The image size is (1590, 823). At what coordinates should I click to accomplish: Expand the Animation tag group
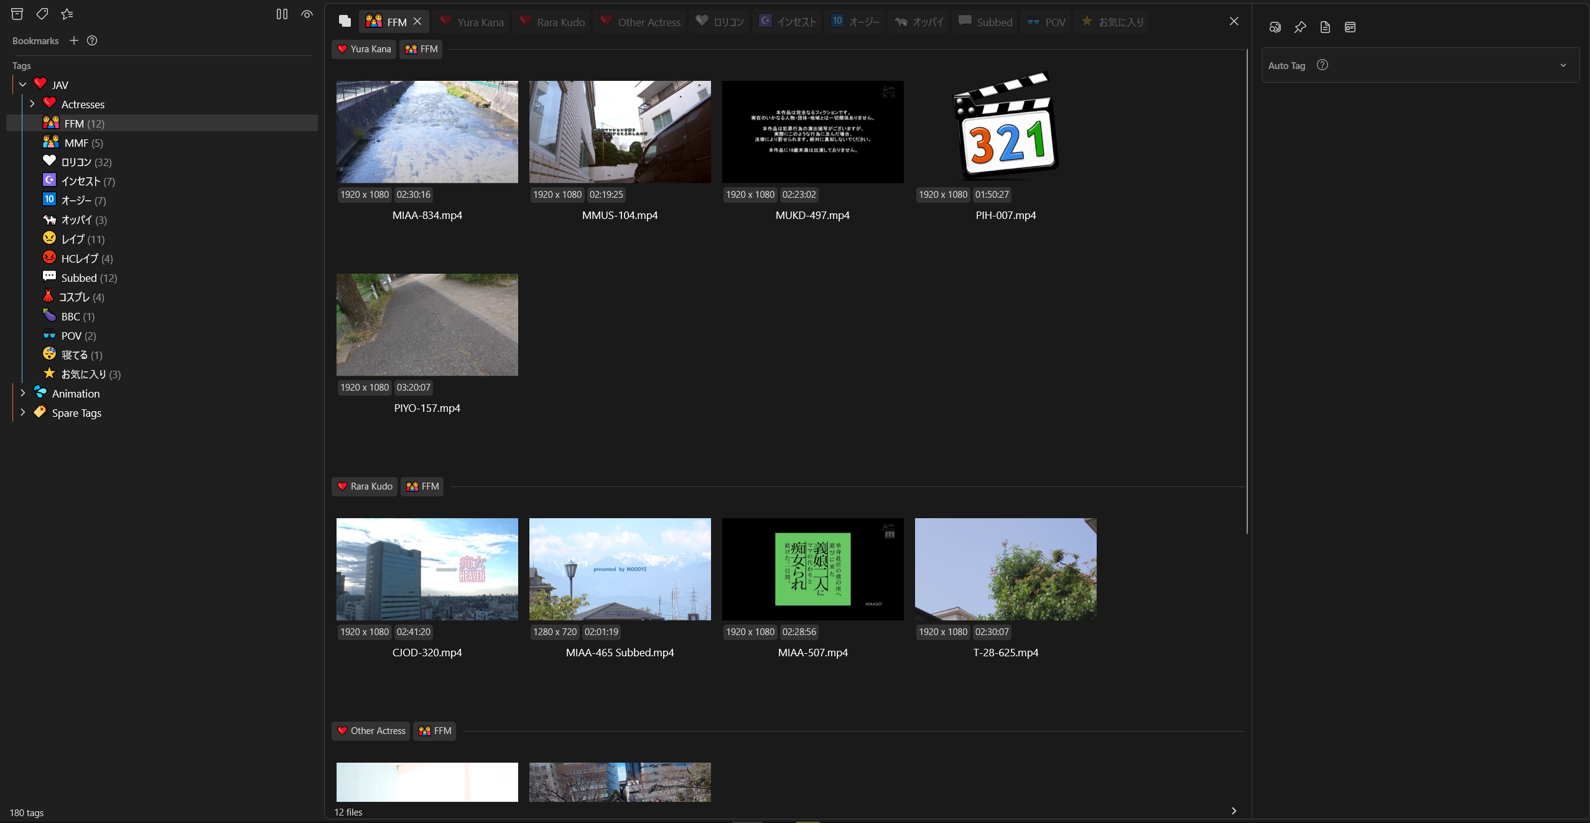pos(23,393)
